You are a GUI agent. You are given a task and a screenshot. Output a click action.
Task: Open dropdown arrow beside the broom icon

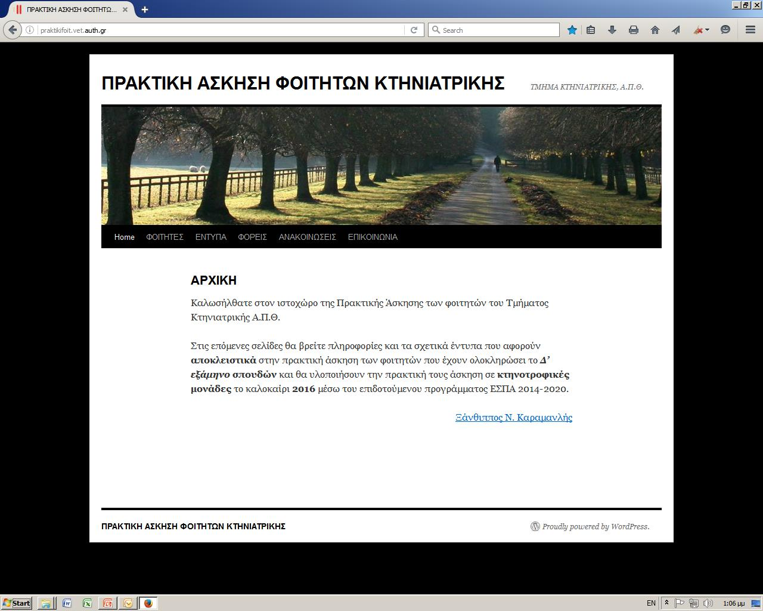pos(707,30)
